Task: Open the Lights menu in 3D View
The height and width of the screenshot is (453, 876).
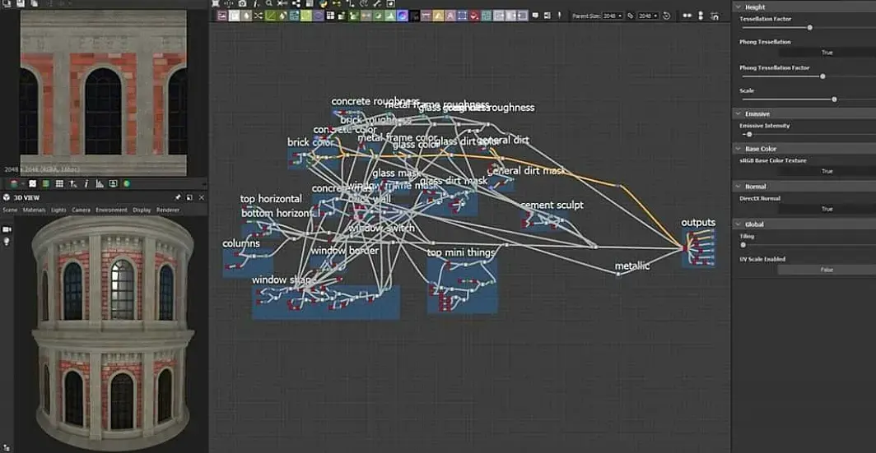Action: [58, 210]
